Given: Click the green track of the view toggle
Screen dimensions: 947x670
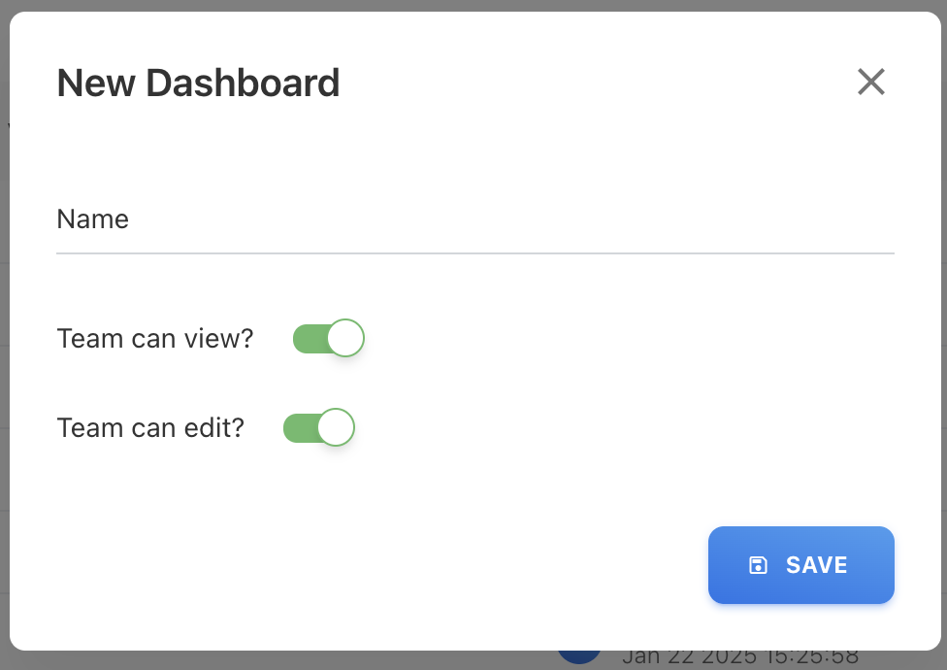Looking at the screenshot, I should 309,339.
